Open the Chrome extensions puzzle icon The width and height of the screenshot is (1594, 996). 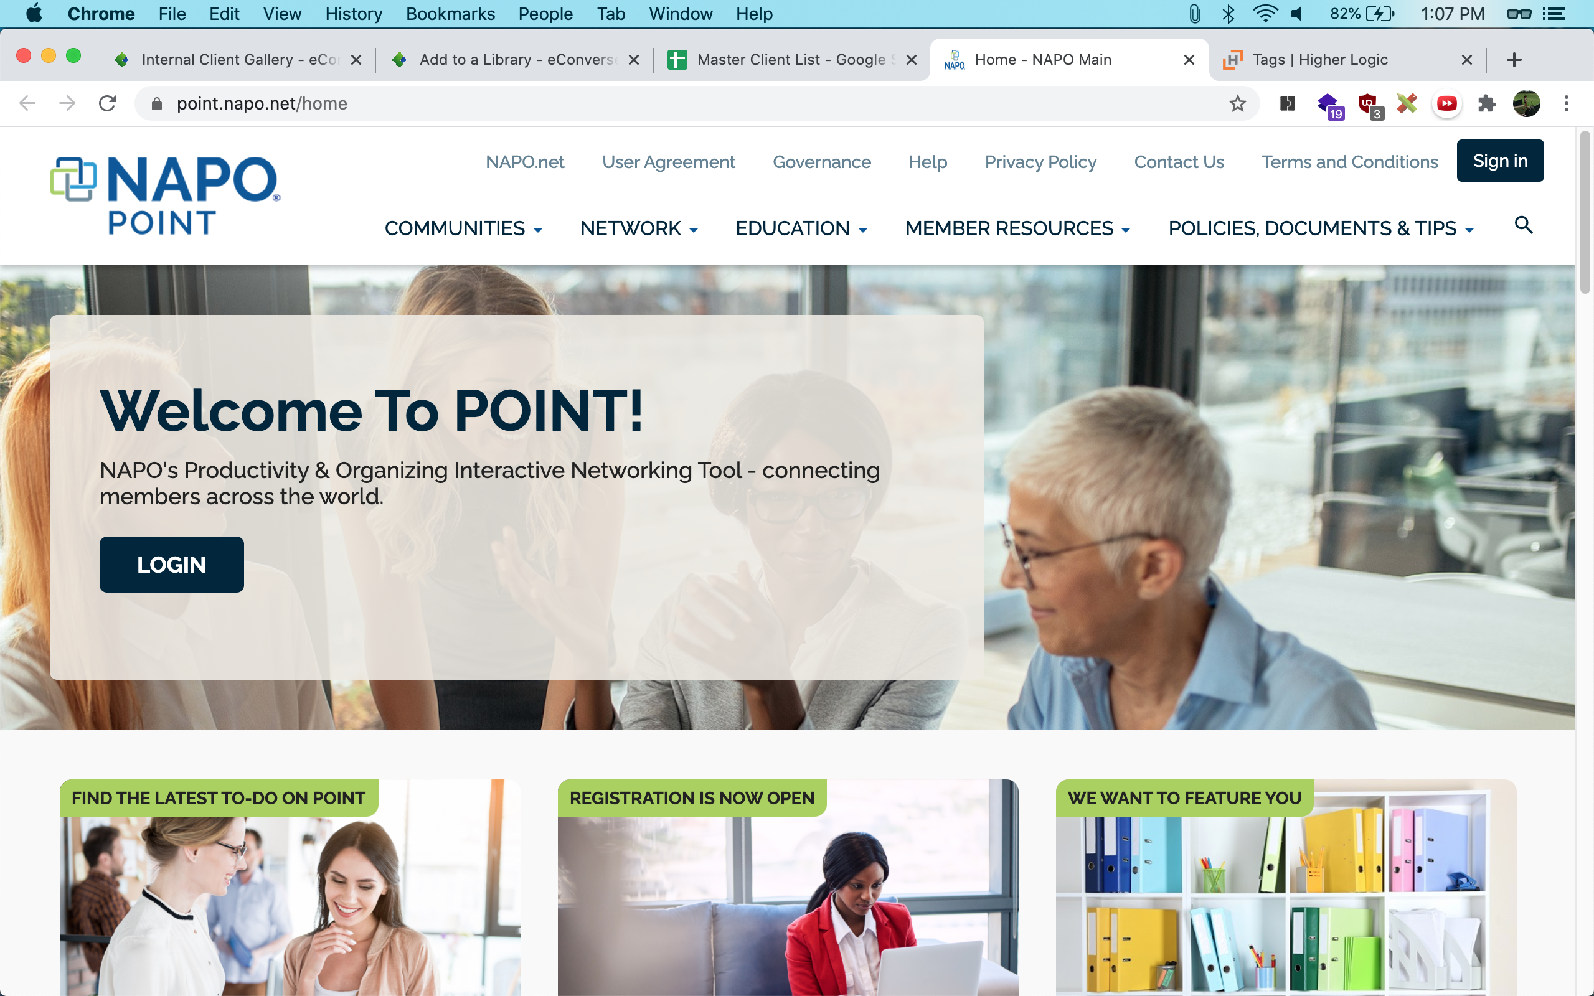(1487, 103)
